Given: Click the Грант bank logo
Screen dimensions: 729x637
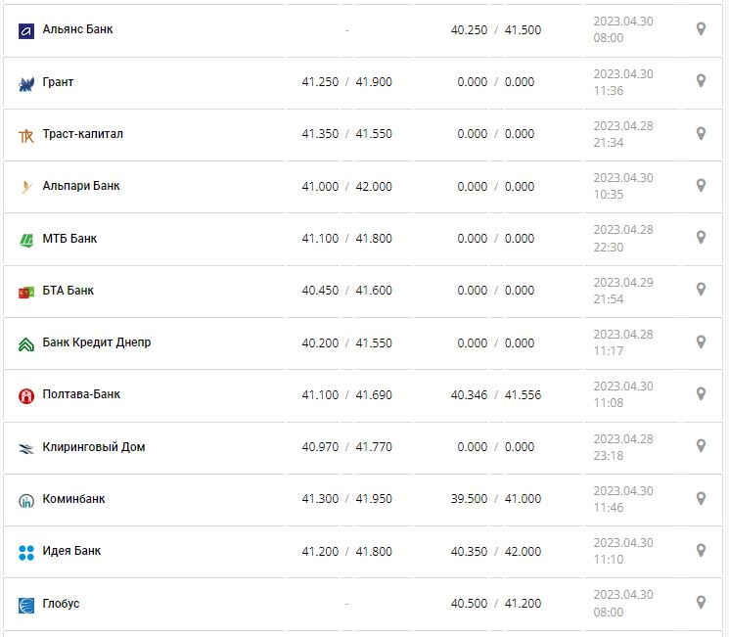Looking at the screenshot, I should [26, 83].
